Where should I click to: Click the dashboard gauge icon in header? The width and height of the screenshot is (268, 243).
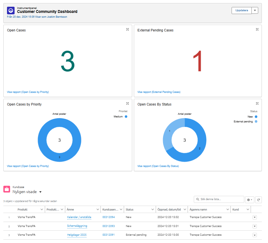pyautogui.click(x=11, y=10)
